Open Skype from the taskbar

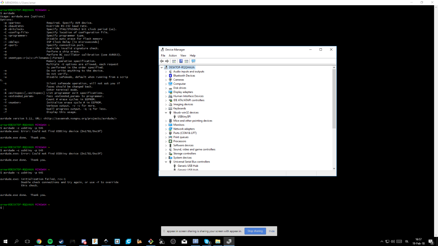click(x=207, y=241)
